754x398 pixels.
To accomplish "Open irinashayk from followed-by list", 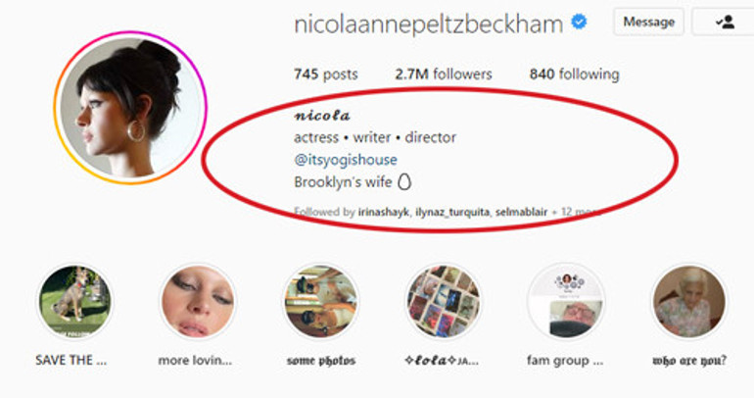I will coord(383,212).
